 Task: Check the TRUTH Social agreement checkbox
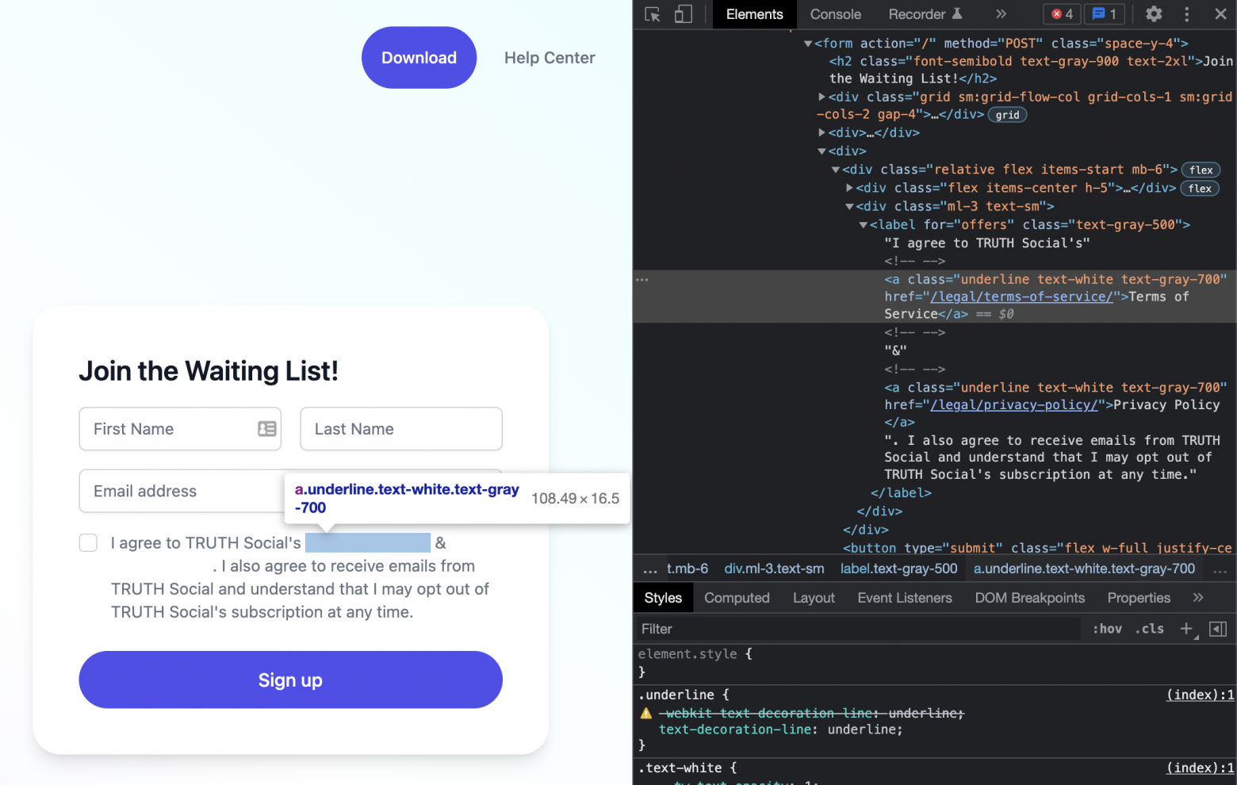pos(88,543)
